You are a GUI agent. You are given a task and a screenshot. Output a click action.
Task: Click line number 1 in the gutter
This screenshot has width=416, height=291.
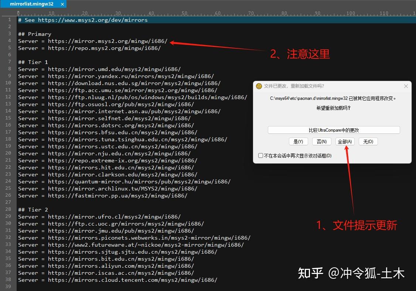point(9,20)
